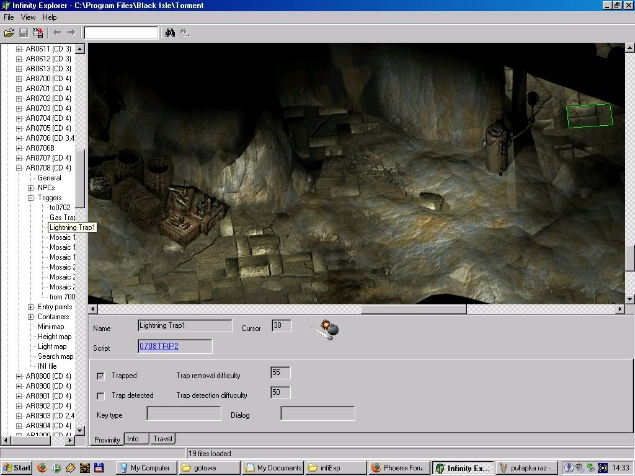
Task: Click the tree panel vertical scrollbar thumb
Action: click(x=80, y=178)
